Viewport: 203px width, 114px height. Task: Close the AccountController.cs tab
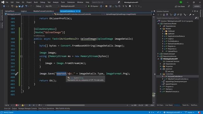(x=79, y=11)
